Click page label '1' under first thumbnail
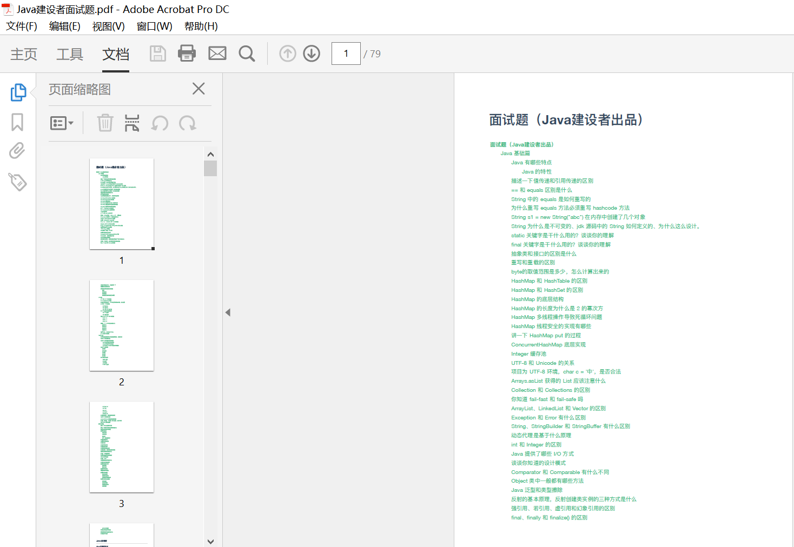 122,261
